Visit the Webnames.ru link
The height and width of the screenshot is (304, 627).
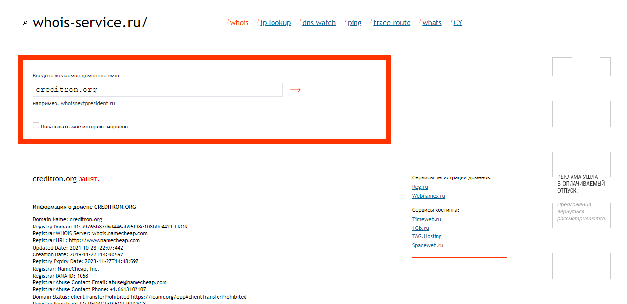428,196
